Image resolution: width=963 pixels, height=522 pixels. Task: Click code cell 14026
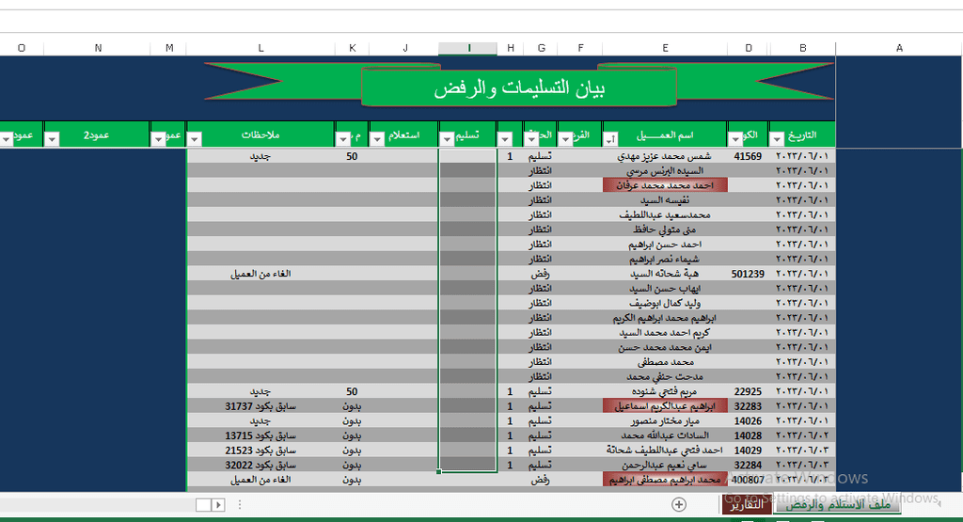click(x=748, y=420)
